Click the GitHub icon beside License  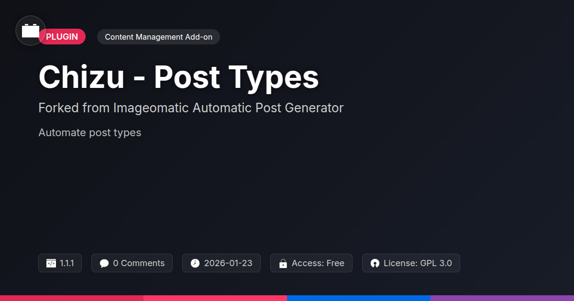pyautogui.click(x=375, y=263)
